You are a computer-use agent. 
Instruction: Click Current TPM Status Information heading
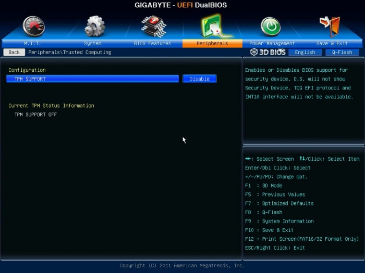[51, 106]
